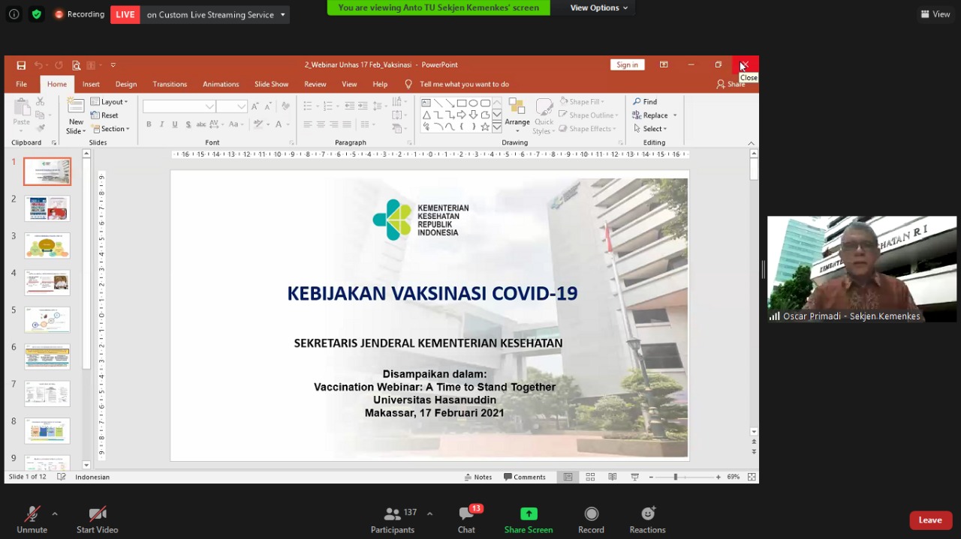Select slide 3 thumbnail in slide panel

[47, 246]
